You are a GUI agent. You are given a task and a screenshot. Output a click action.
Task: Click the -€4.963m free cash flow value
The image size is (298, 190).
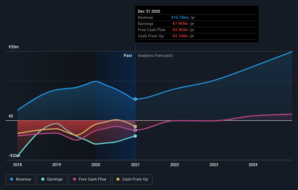pos(180,30)
